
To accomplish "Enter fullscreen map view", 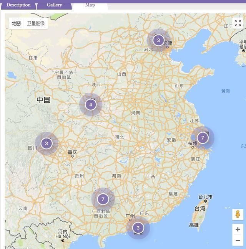I will (x=238, y=23).
